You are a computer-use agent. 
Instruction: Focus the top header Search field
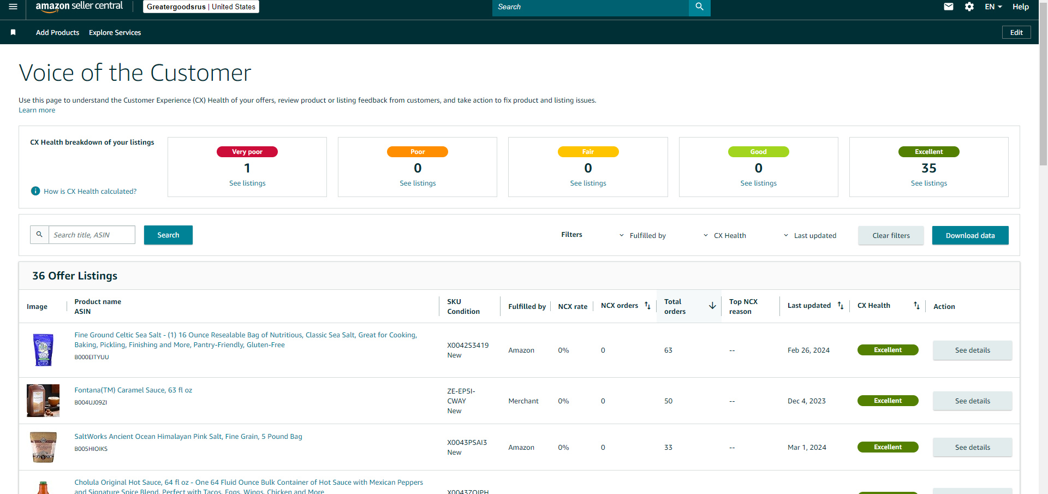(590, 7)
